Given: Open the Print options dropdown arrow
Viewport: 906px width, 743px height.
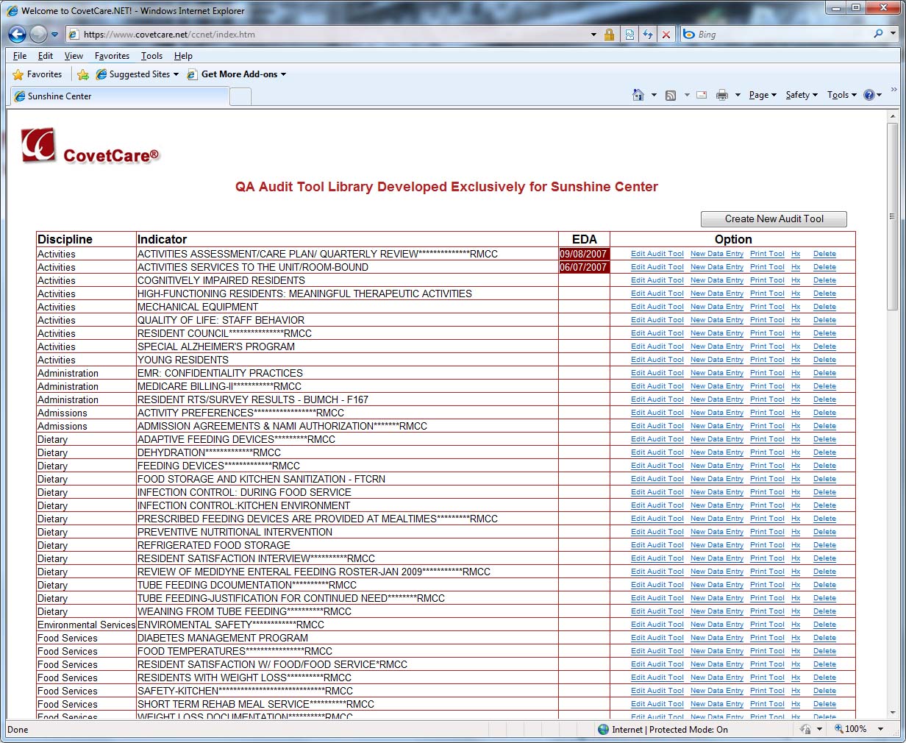Looking at the screenshot, I should (x=738, y=95).
